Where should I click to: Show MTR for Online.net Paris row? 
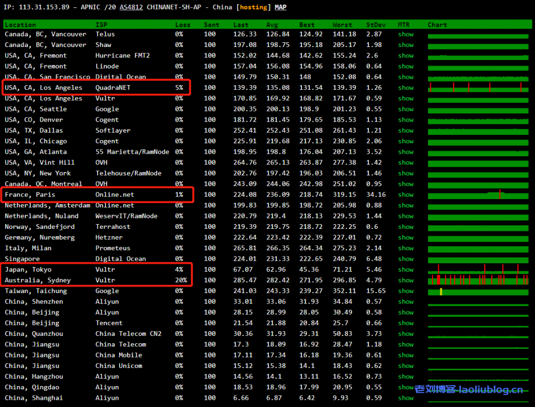coord(405,195)
